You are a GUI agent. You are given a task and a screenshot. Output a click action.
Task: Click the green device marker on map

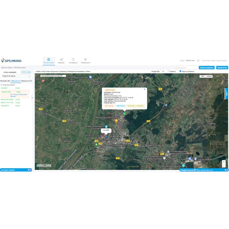pos(125,113)
